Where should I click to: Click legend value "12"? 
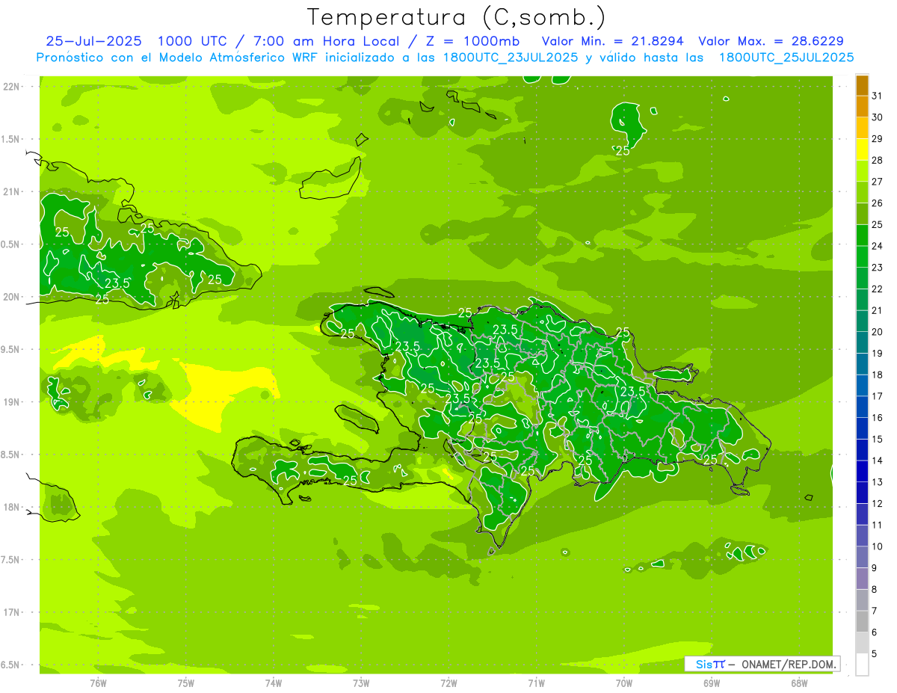[x=877, y=504]
